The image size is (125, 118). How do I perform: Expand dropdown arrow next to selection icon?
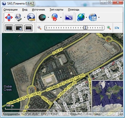pos(24,17)
